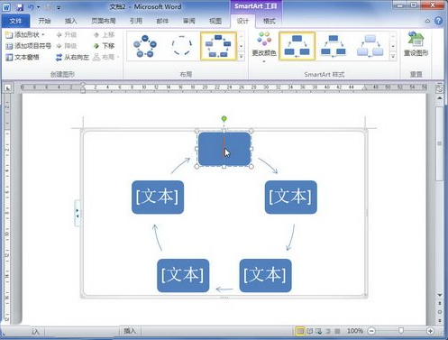Click right-middle [文本] box below top shape
The width and height of the screenshot is (448, 340).
(291, 197)
